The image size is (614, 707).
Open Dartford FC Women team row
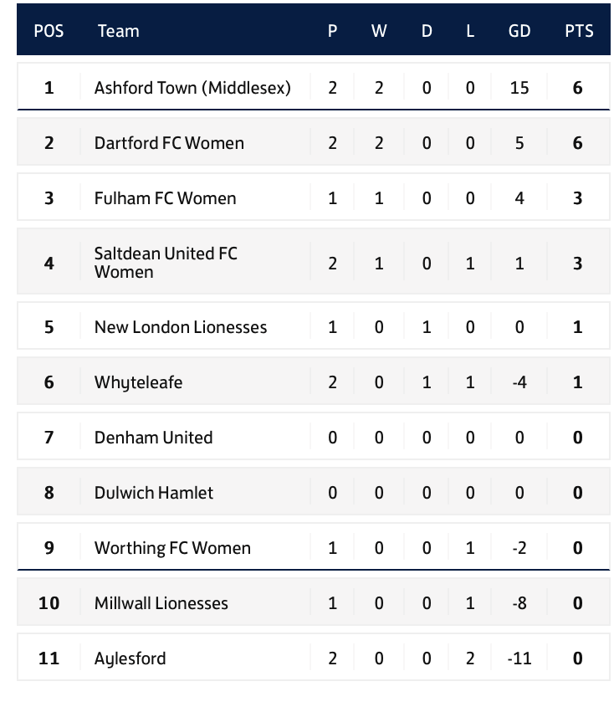169,143
